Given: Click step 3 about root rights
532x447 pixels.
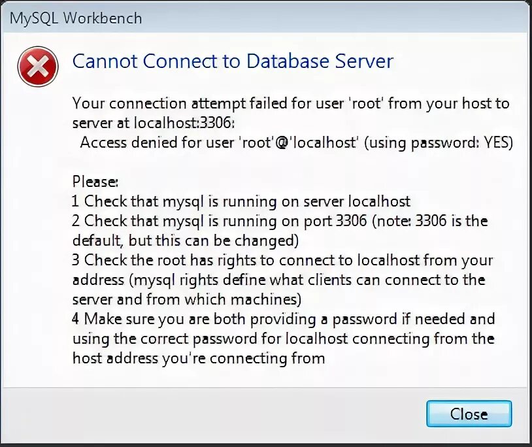Looking at the screenshot, I should point(282,260).
